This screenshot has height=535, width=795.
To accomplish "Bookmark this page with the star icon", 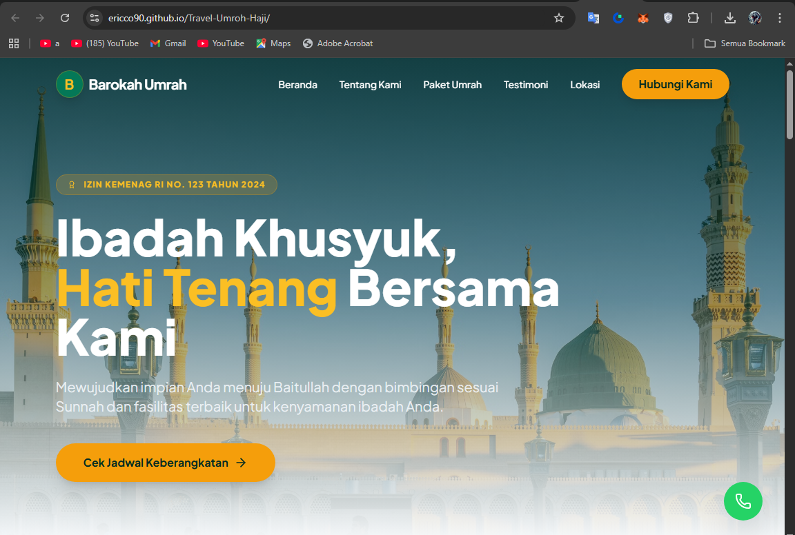I will click(559, 18).
